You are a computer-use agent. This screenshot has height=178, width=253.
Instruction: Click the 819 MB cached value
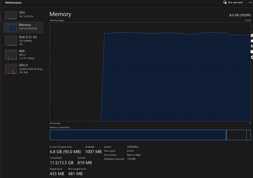click(85, 163)
